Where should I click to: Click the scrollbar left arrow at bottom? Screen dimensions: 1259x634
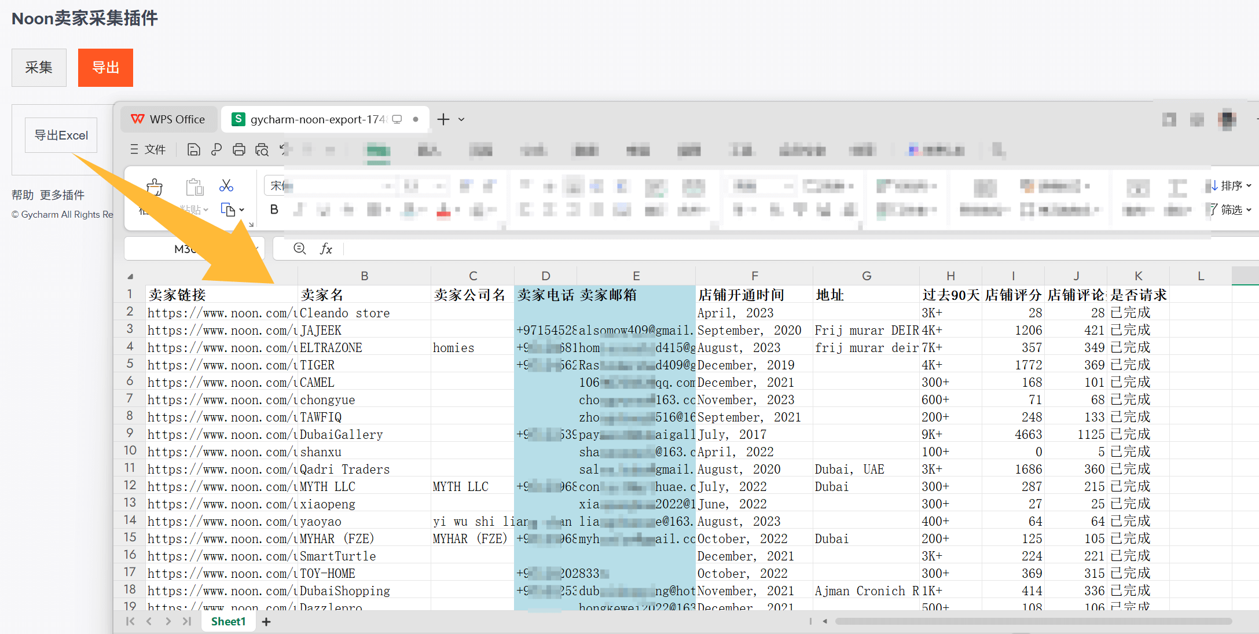click(825, 621)
